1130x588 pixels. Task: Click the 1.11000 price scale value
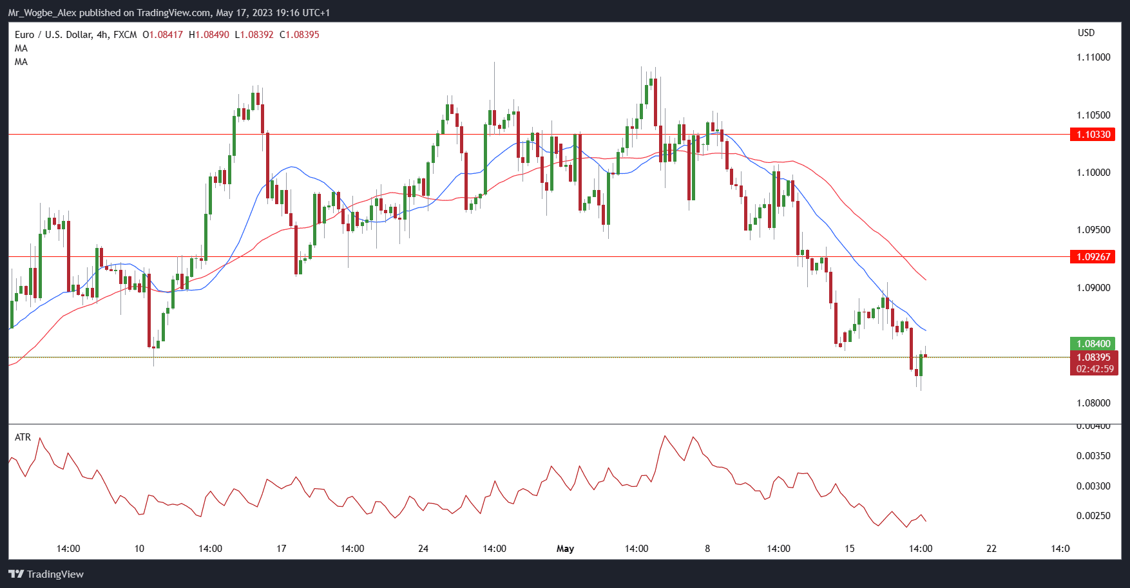click(1093, 57)
